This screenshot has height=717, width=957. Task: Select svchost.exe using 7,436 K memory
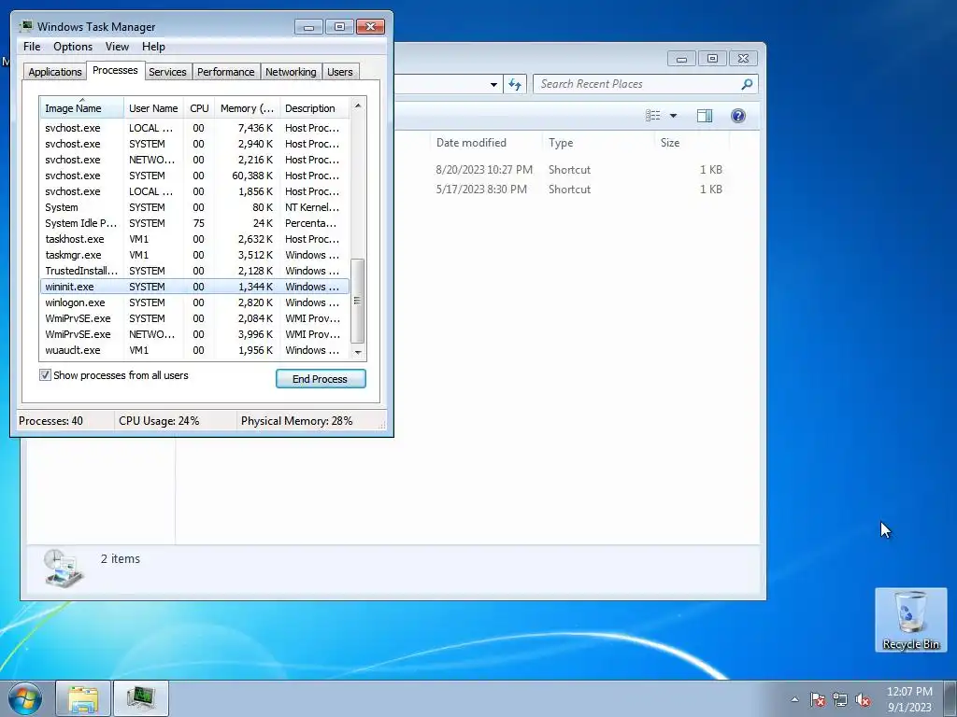194,128
